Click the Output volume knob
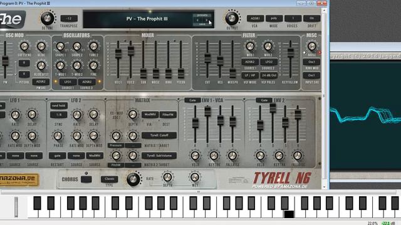Viewport: 401px width, 225px height. tap(232, 18)
